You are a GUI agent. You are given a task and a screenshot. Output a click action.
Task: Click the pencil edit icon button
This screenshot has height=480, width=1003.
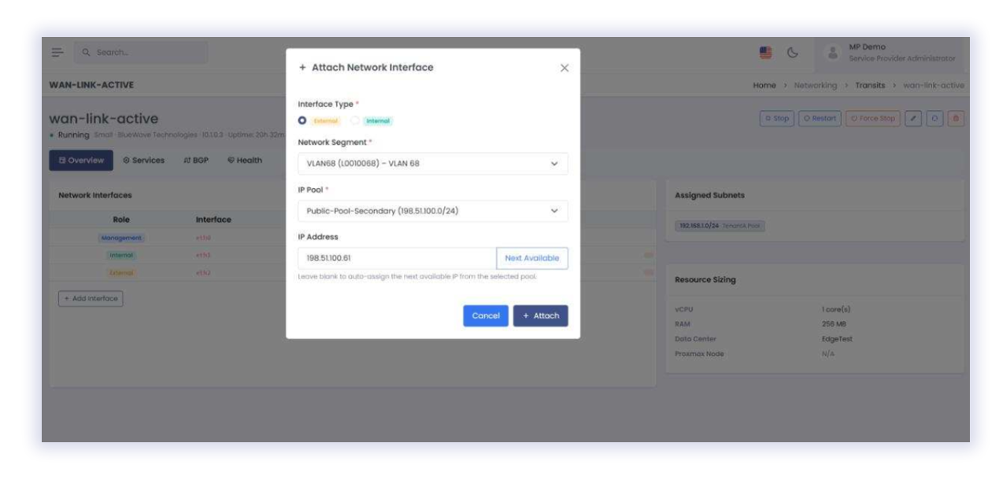913,119
